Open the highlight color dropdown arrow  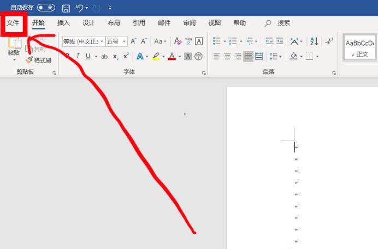click(163, 57)
